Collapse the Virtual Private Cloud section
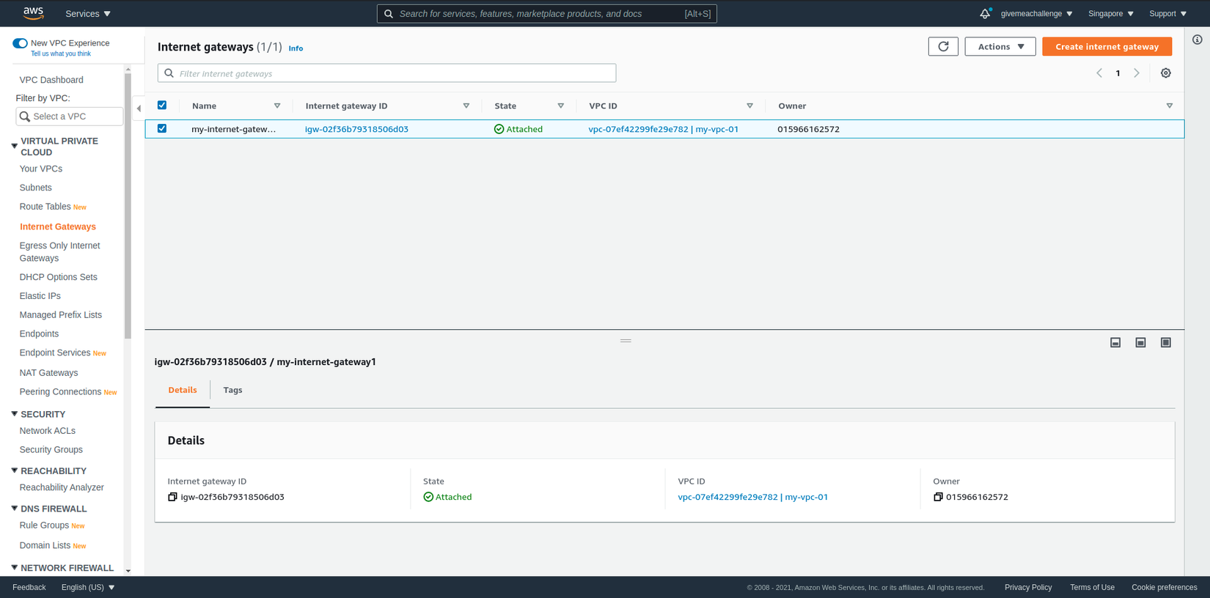 click(x=15, y=146)
